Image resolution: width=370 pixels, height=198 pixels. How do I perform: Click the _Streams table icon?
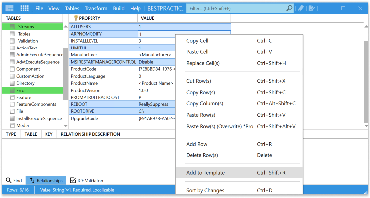click(12, 27)
